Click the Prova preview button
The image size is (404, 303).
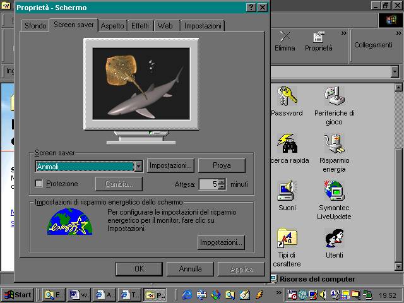click(222, 165)
